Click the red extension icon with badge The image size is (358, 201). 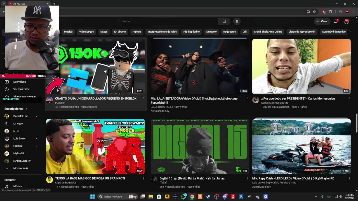pos(324,12)
